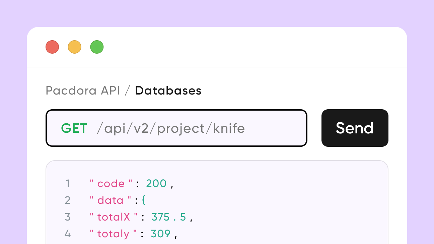Image resolution: width=434 pixels, height=244 pixels.
Task: Click the Send button
Action: click(x=355, y=128)
